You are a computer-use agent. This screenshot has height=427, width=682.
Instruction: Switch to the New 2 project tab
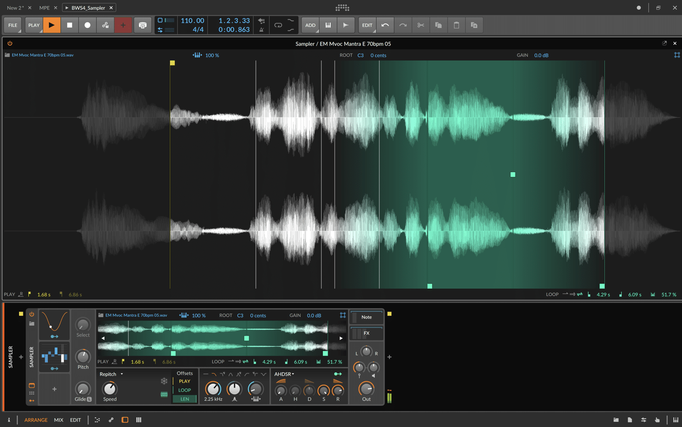(x=15, y=8)
